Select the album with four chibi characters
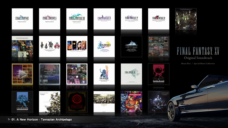The width and height of the screenshot is (228, 128). pos(50,46)
